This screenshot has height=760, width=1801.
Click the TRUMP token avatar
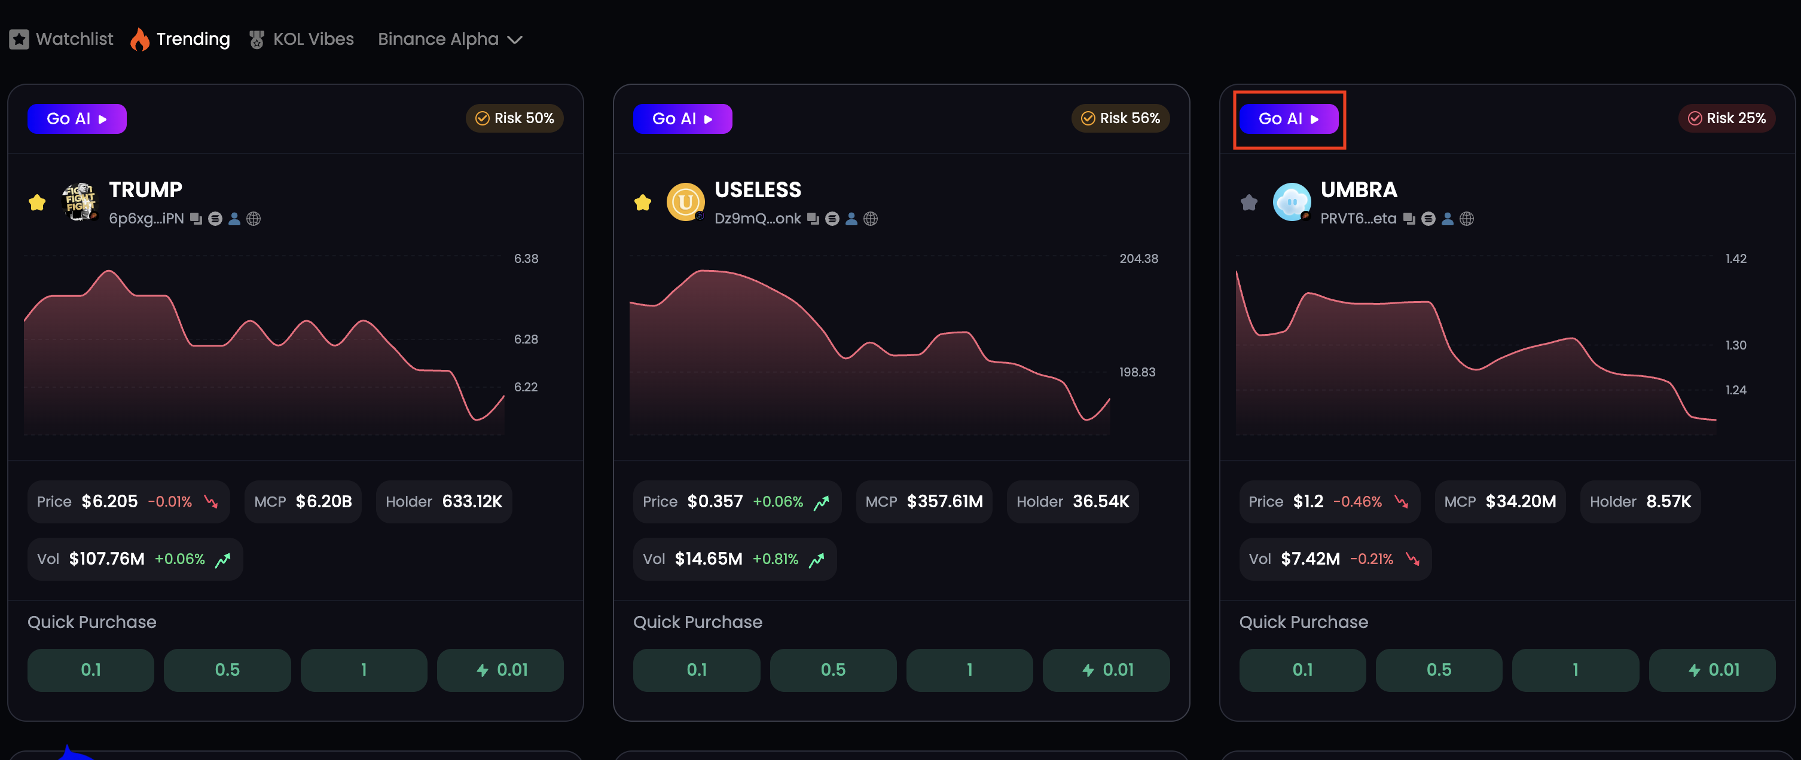80,202
